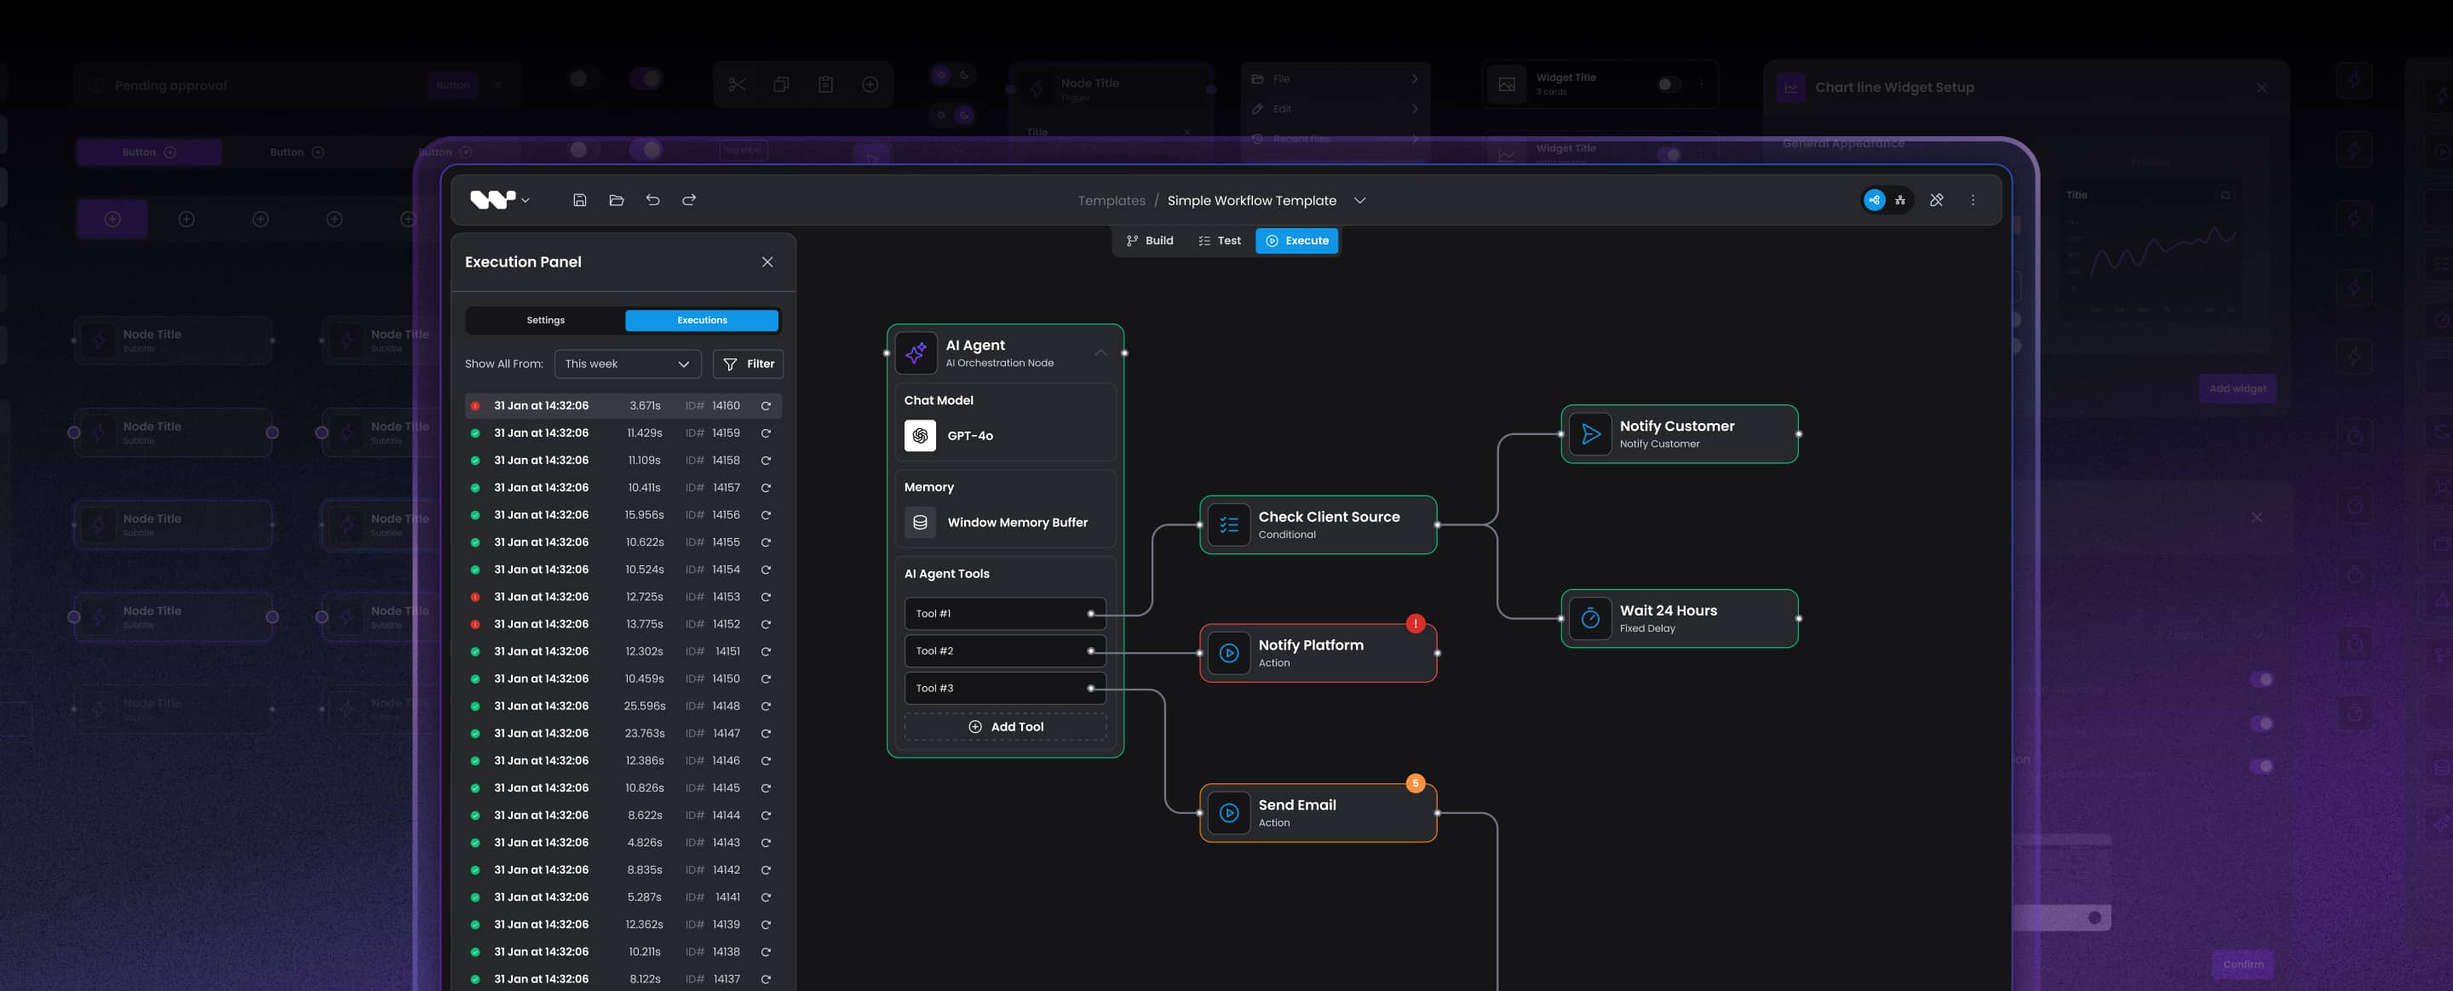Select Tool #2 in AI Agent Tools
Image resolution: width=2453 pixels, height=991 pixels.
point(1006,651)
